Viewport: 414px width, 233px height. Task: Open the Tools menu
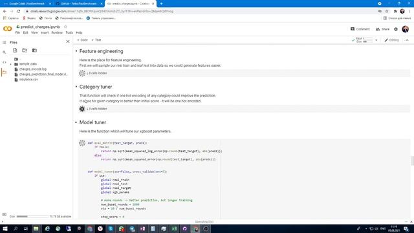69,32
